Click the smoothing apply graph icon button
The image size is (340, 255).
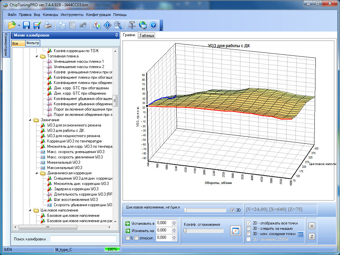pyautogui.click(x=235, y=231)
